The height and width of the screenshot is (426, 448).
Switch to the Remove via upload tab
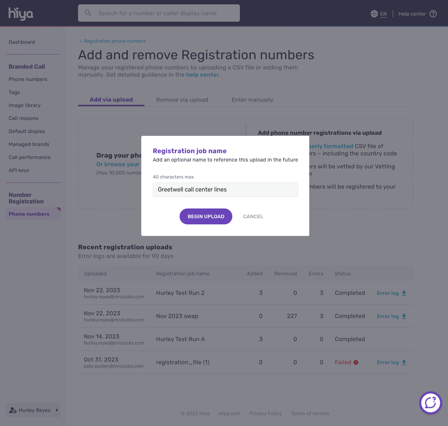(182, 100)
